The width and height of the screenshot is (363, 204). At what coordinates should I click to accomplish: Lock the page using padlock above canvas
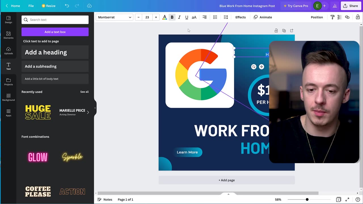pos(276,31)
